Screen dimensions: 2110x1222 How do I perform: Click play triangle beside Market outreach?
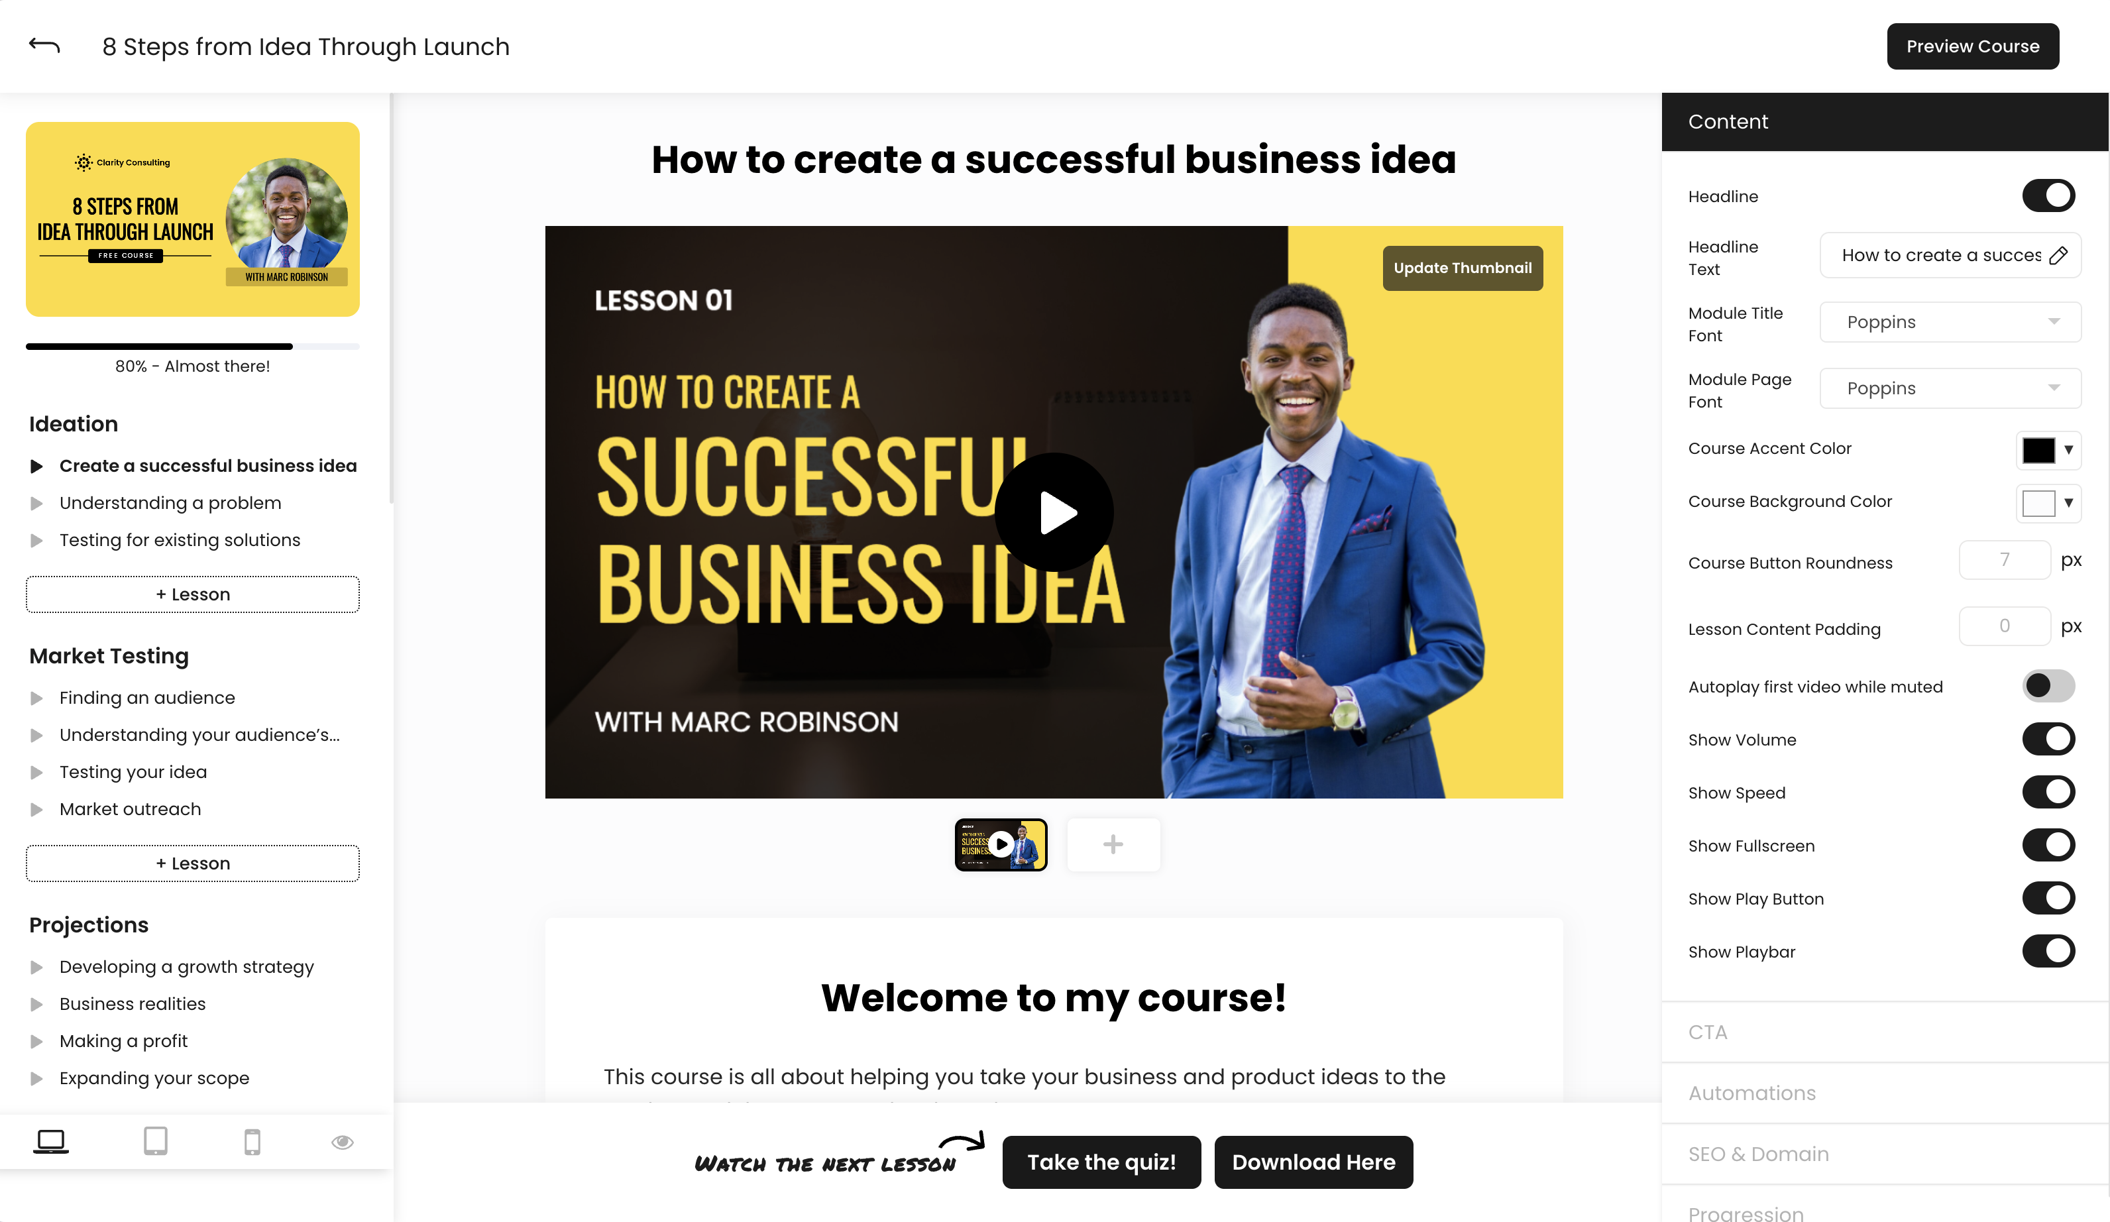pos(36,809)
